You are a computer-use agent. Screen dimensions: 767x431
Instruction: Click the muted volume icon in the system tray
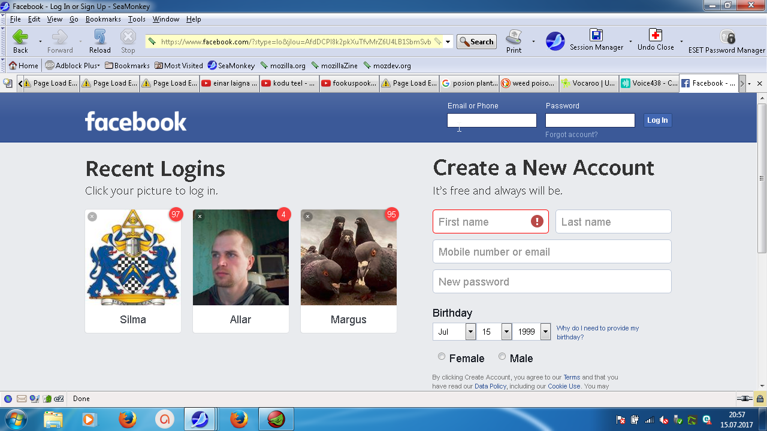[664, 420]
